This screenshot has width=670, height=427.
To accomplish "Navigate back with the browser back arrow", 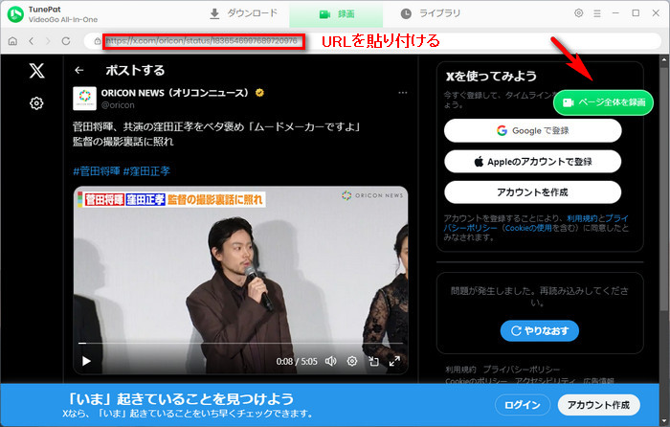I will click(32, 41).
